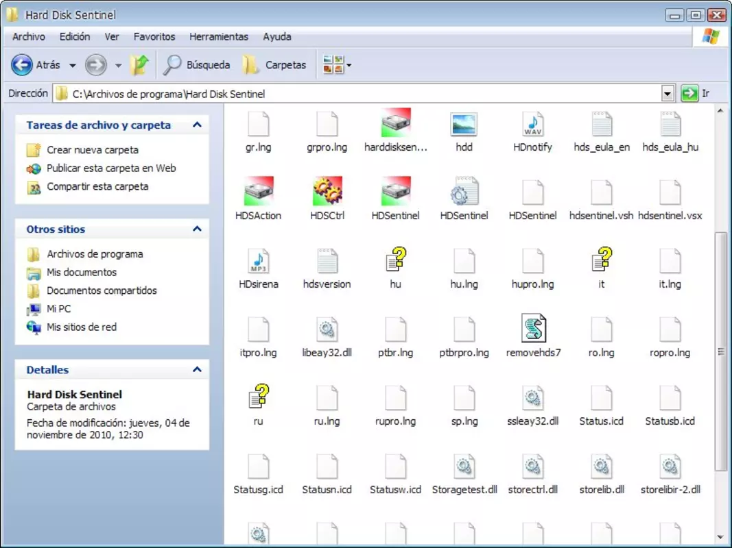Select the it help file icon
Screen dimensions: 732x548
point(601,260)
